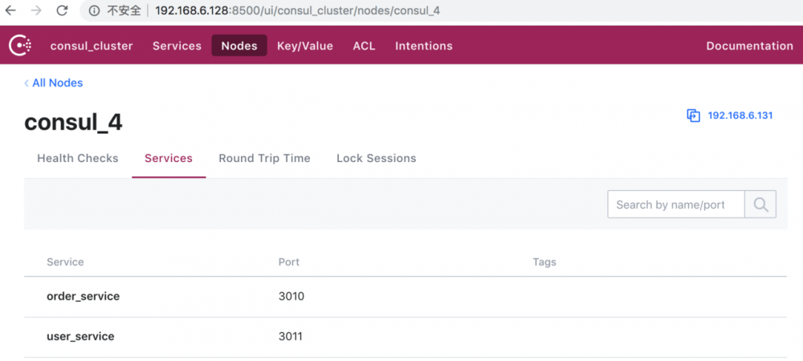Switch to the Round Trip Time tab
Screen dimensions: 803x361
[x=264, y=159]
